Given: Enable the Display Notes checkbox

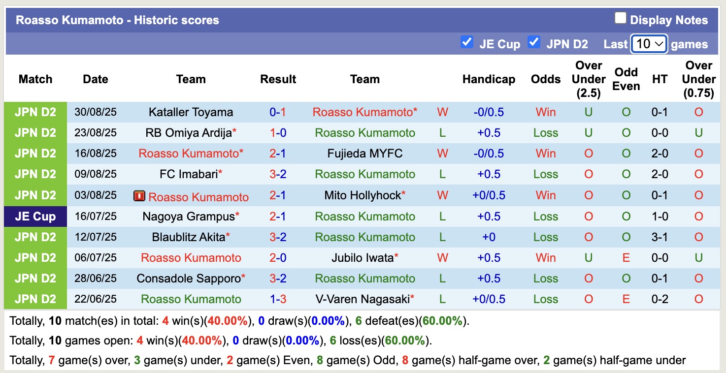Looking at the screenshot, I should click(x=620, y=19).
